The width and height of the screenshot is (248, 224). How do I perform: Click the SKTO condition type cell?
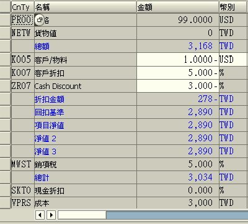pyautogui.click(x=22, y=190)
